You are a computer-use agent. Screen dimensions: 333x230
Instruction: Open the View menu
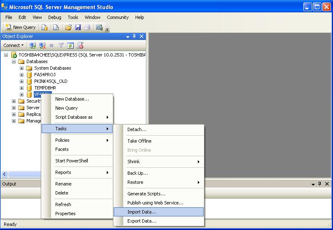click(37, 17)
